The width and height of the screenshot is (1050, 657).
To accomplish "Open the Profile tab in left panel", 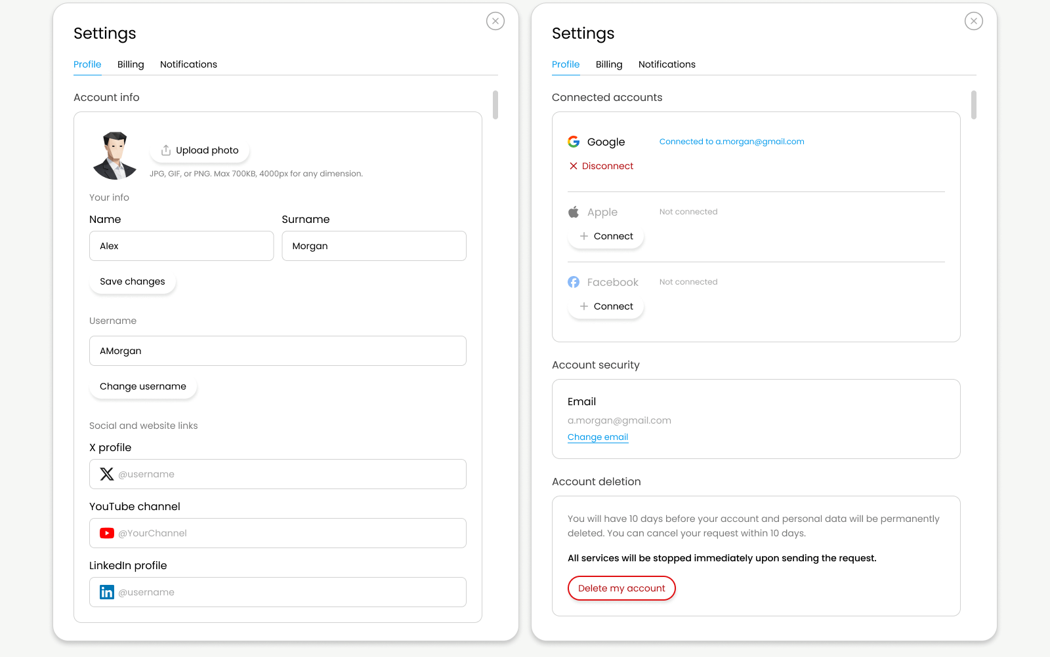I will click(87, 64).
